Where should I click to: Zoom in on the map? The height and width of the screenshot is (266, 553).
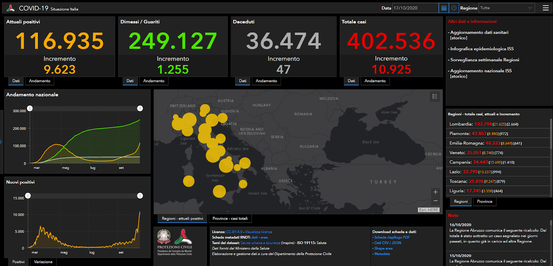coord(435,192)
